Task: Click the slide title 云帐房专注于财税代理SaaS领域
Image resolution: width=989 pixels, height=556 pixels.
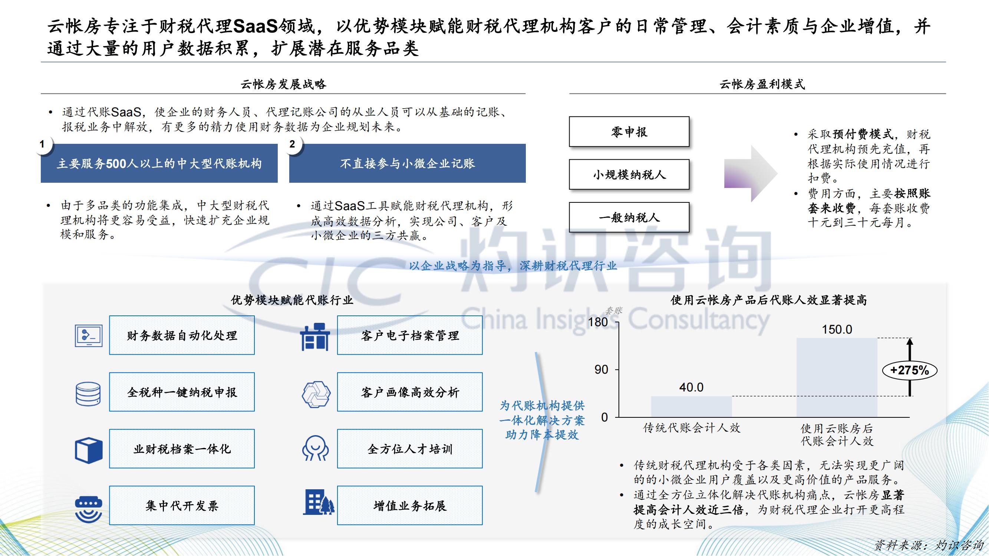Action: point(489,37)
